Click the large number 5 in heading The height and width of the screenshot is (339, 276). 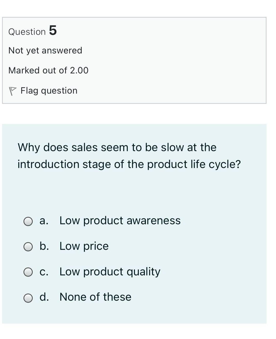(x=53, y=30)
